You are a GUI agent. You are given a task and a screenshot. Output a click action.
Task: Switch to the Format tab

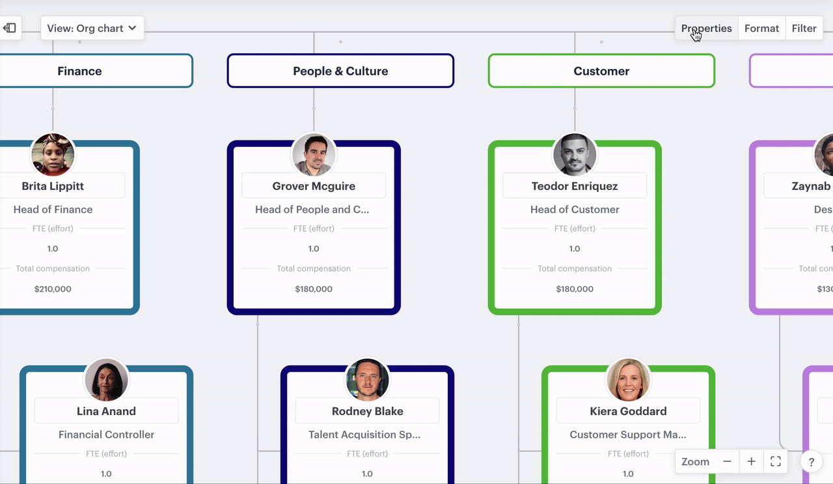[x=761, y=28]
